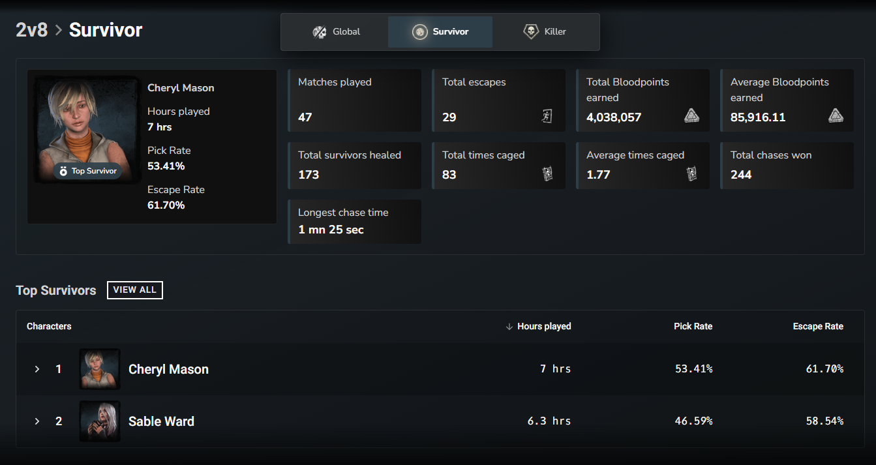Click Cheryl Mason's table thumbnail
The image size is (876, 465).
tap(100, 369)
